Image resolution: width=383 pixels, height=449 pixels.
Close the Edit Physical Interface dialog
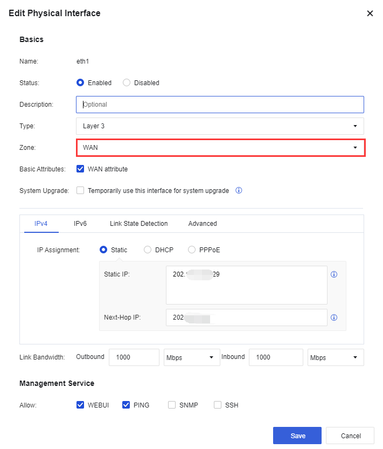[x=370, y=13]
